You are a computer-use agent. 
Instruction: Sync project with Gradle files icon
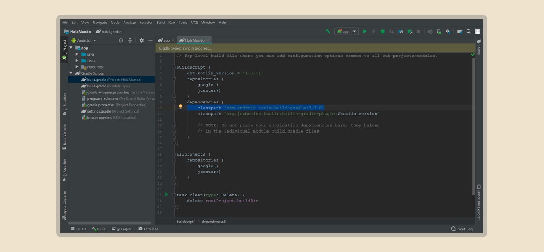[x=430, y=31]
